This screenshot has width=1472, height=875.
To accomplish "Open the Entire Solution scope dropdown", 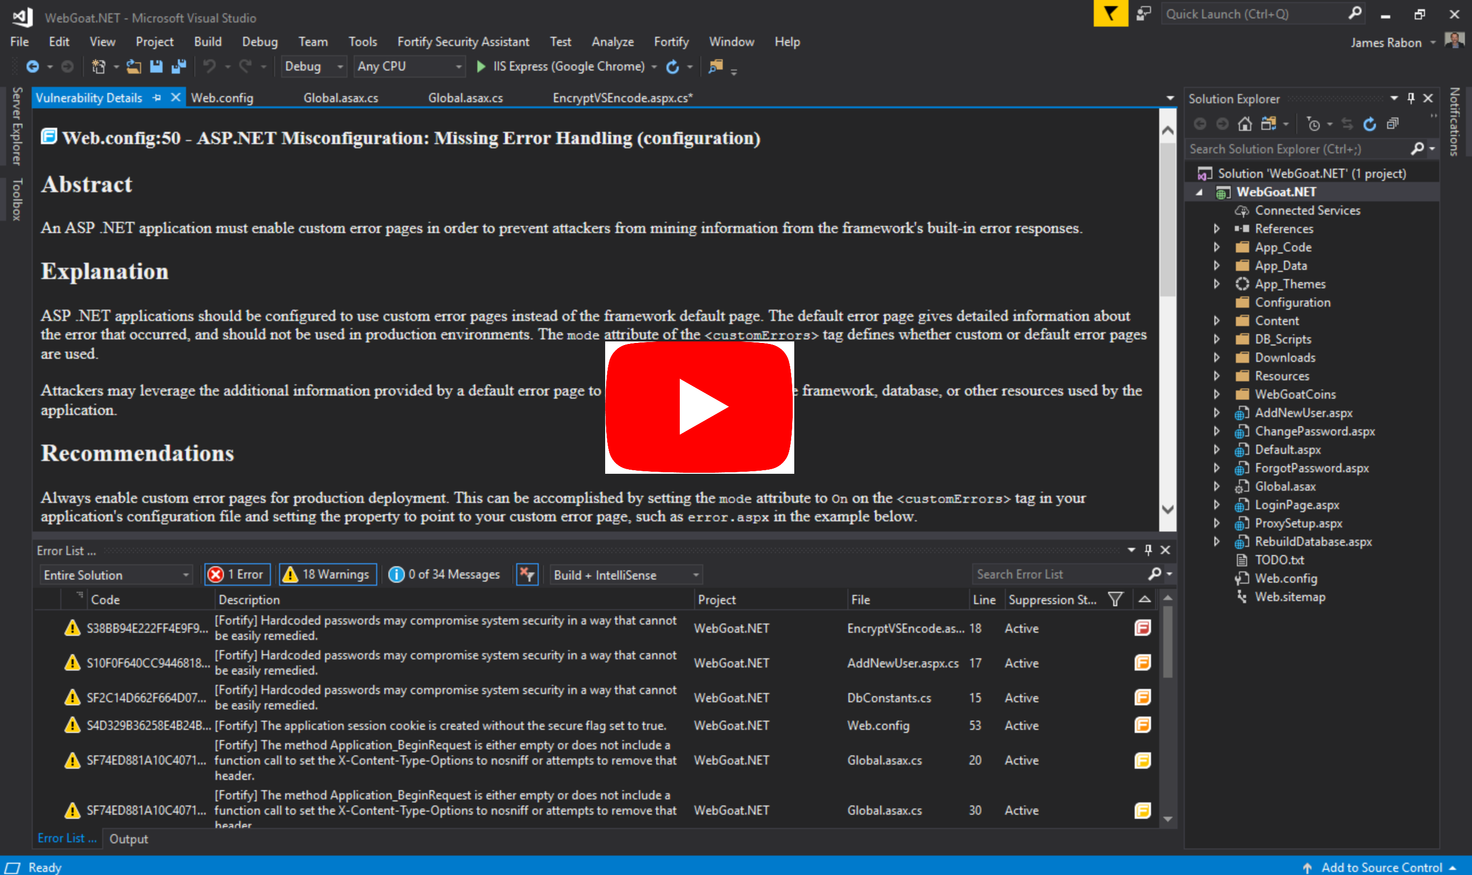I will tap(116, 575).
